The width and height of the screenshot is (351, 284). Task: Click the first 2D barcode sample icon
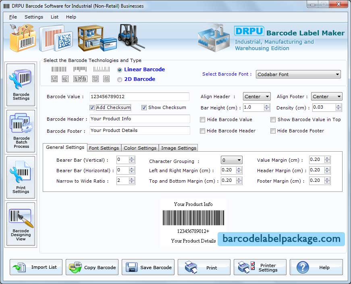click(x=54, y=79)
